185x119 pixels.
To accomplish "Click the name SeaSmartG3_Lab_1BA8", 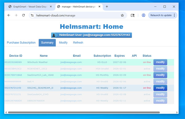I will click(x=40, y=75).
